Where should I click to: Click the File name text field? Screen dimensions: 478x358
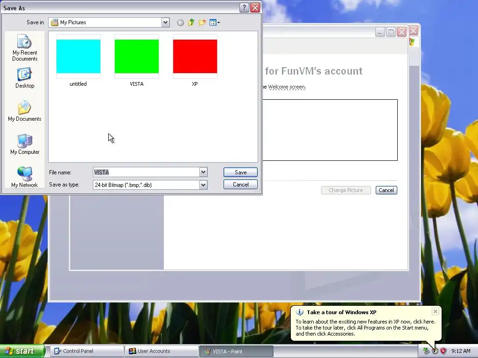tap(146, 172)
